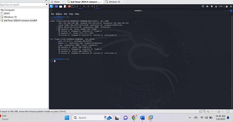Click the library search input field
This screenshot has height=122, width=233.
22,5
